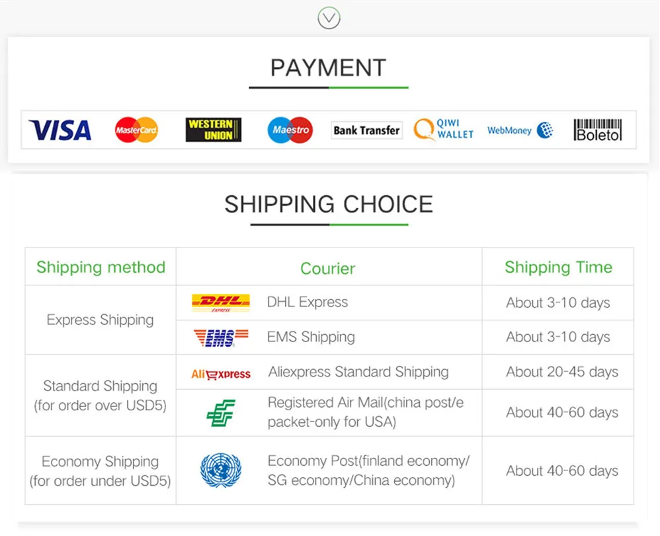Select the Express Shipping row label

click(101, 320)
